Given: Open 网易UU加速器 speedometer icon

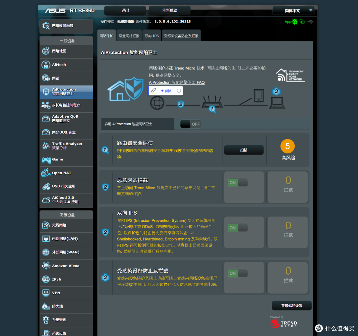Looking at the screenshot, I should (x=46, y=132).
